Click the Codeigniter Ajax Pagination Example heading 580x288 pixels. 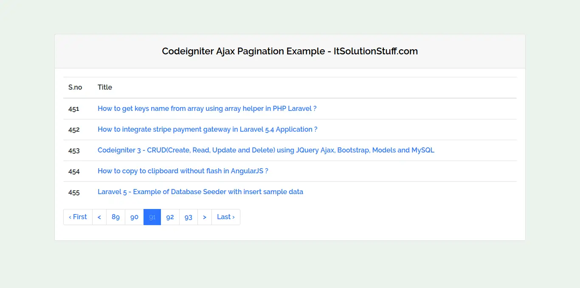290,51
